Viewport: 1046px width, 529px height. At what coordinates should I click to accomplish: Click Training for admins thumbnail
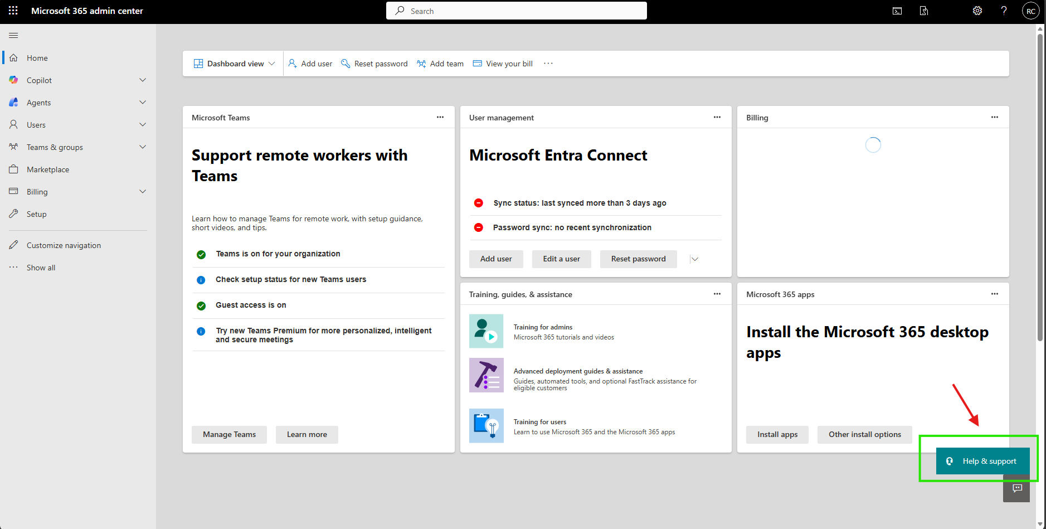click(486, 331)
